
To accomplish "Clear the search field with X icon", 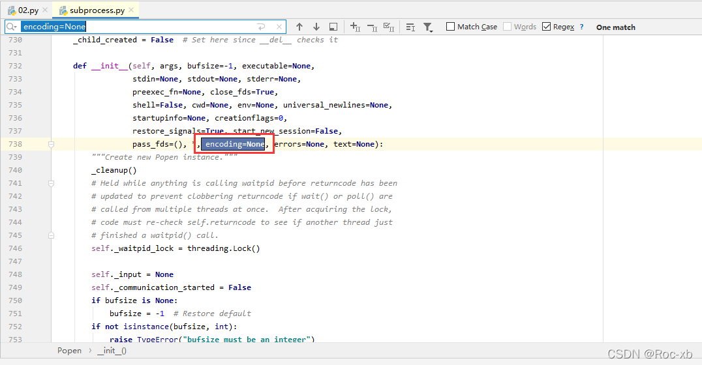I will pyautogui.click(x=279, y=27).
